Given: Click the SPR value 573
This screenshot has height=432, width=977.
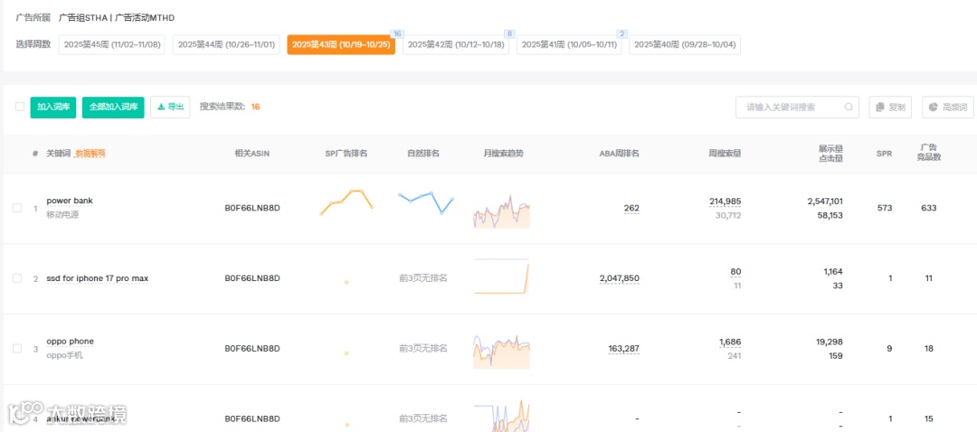Looking at the screenshot, I should tap(885, 208).
